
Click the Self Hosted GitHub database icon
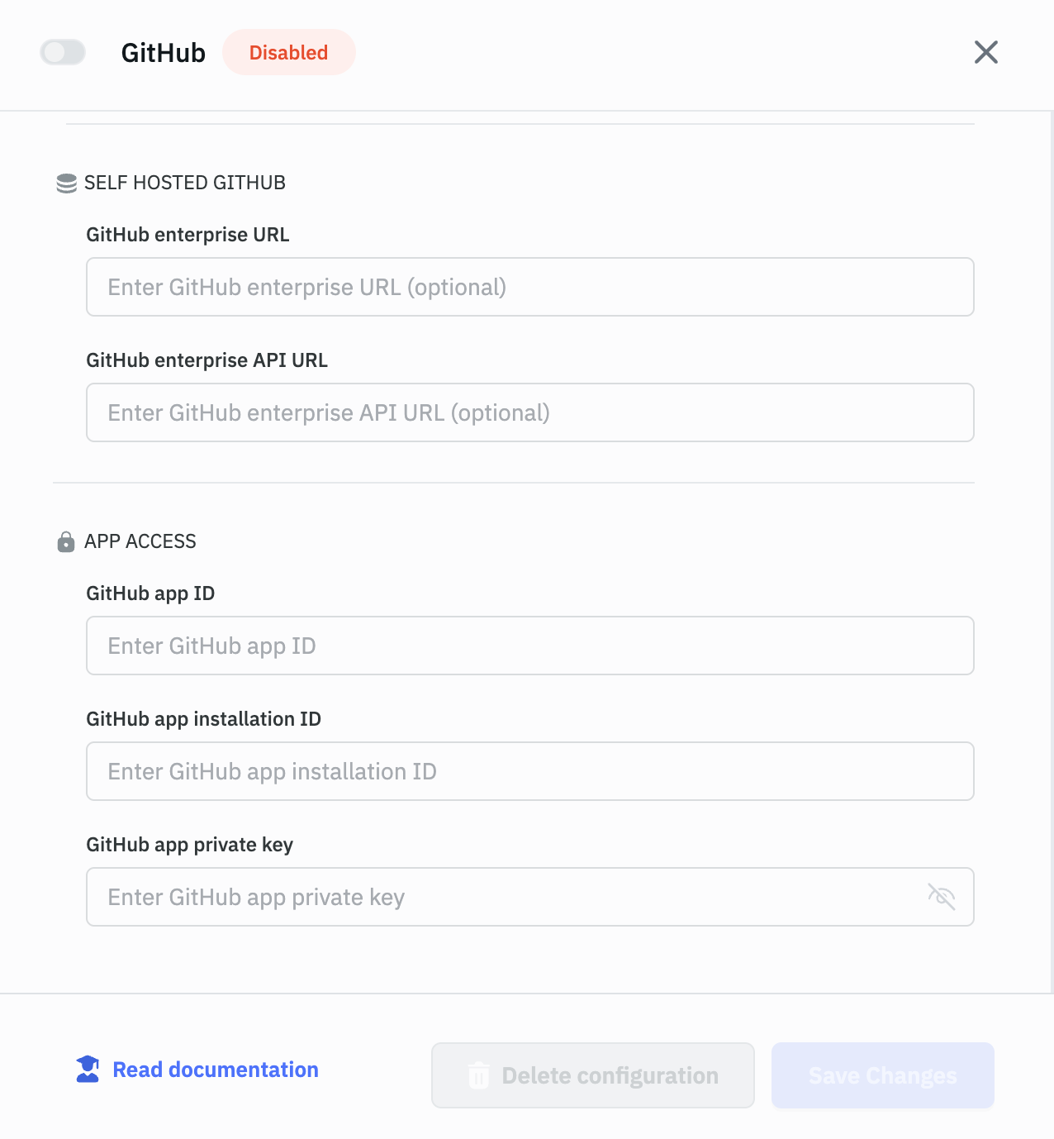(x=66, y=183)
